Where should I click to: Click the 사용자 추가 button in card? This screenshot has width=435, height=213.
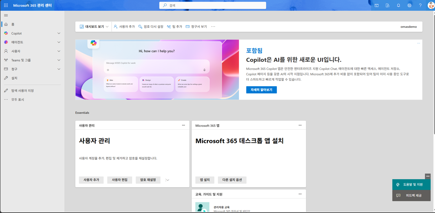point(91,180)
